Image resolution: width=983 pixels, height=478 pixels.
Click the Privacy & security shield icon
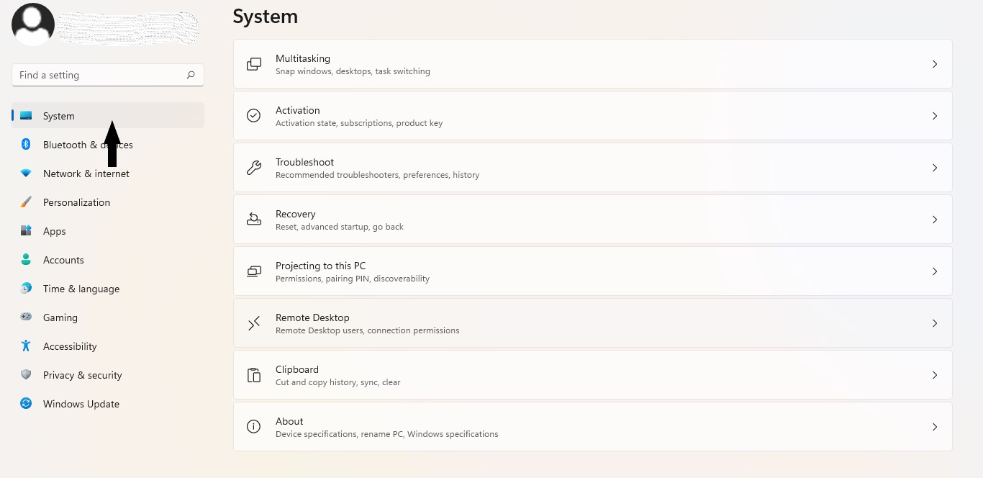click(x=26, y=375)
